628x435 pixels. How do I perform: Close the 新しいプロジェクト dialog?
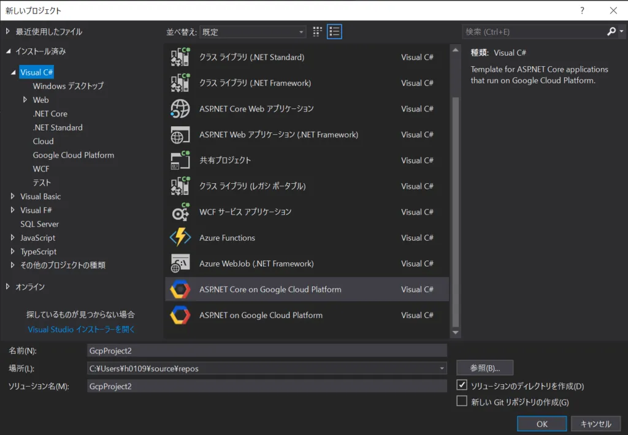(613, 10)
